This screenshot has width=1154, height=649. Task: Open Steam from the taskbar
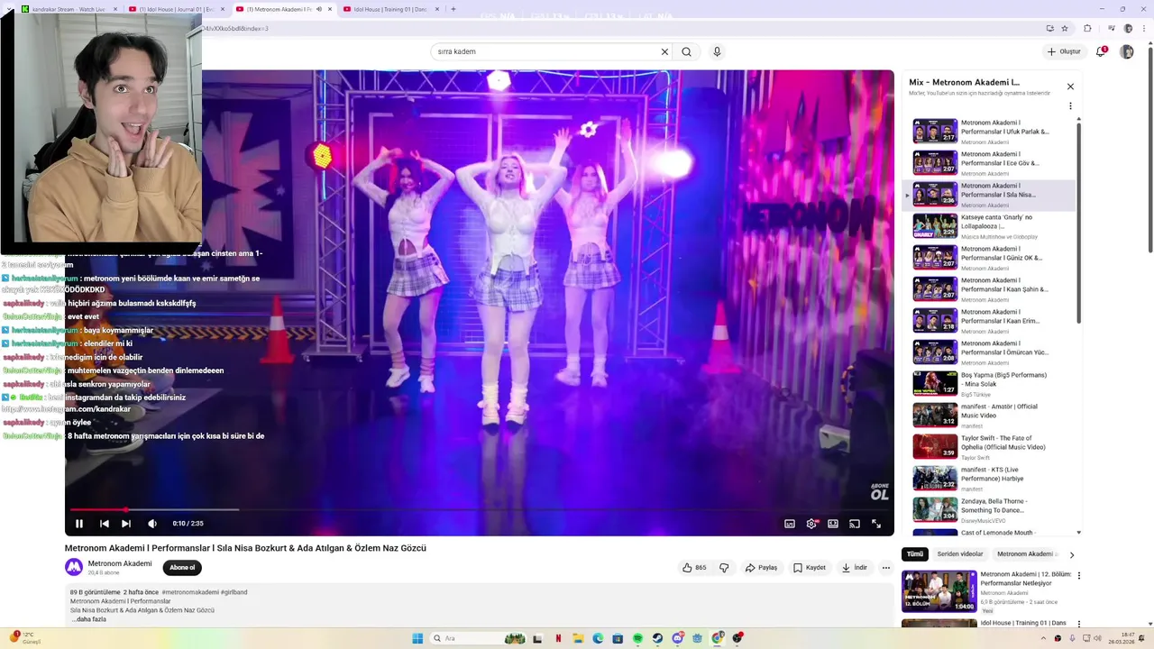coord(657,638)
